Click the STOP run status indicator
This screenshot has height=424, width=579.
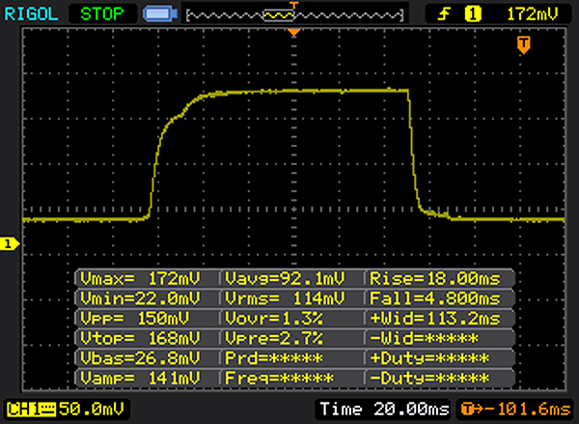click(102, 14)
